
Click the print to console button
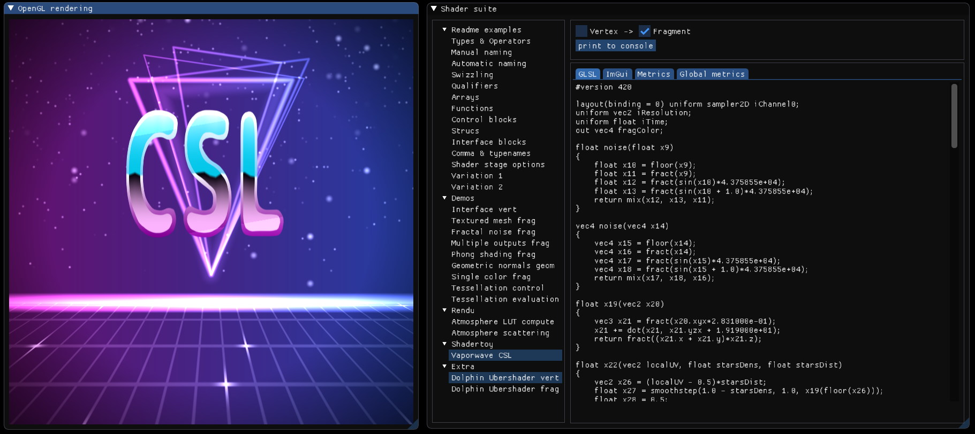(616, 46)
